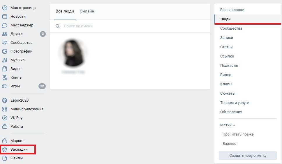Open the Messenger chat bubble icon

click(x=5, y=25)
